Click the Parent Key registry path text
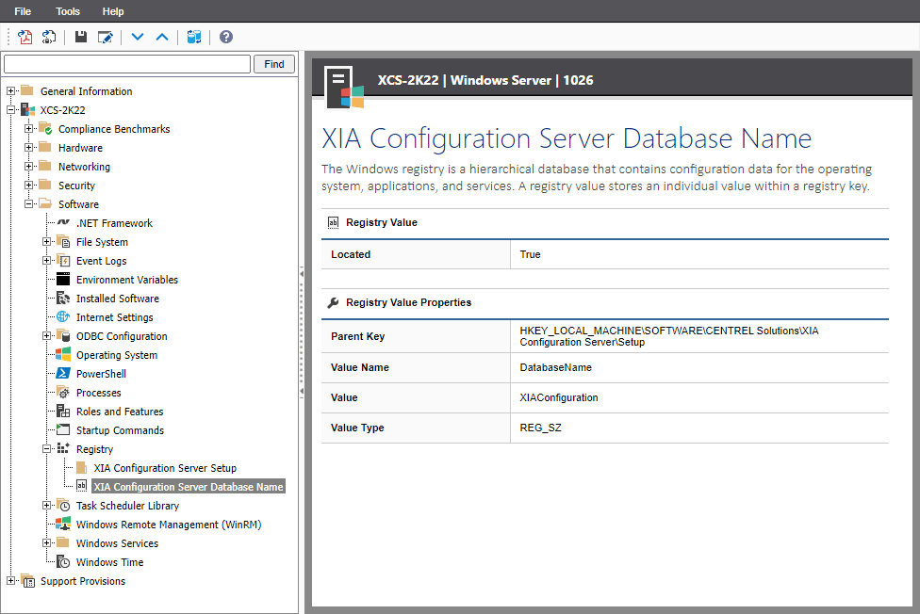Screen dimensions: 920x614 tap(669, 336)
